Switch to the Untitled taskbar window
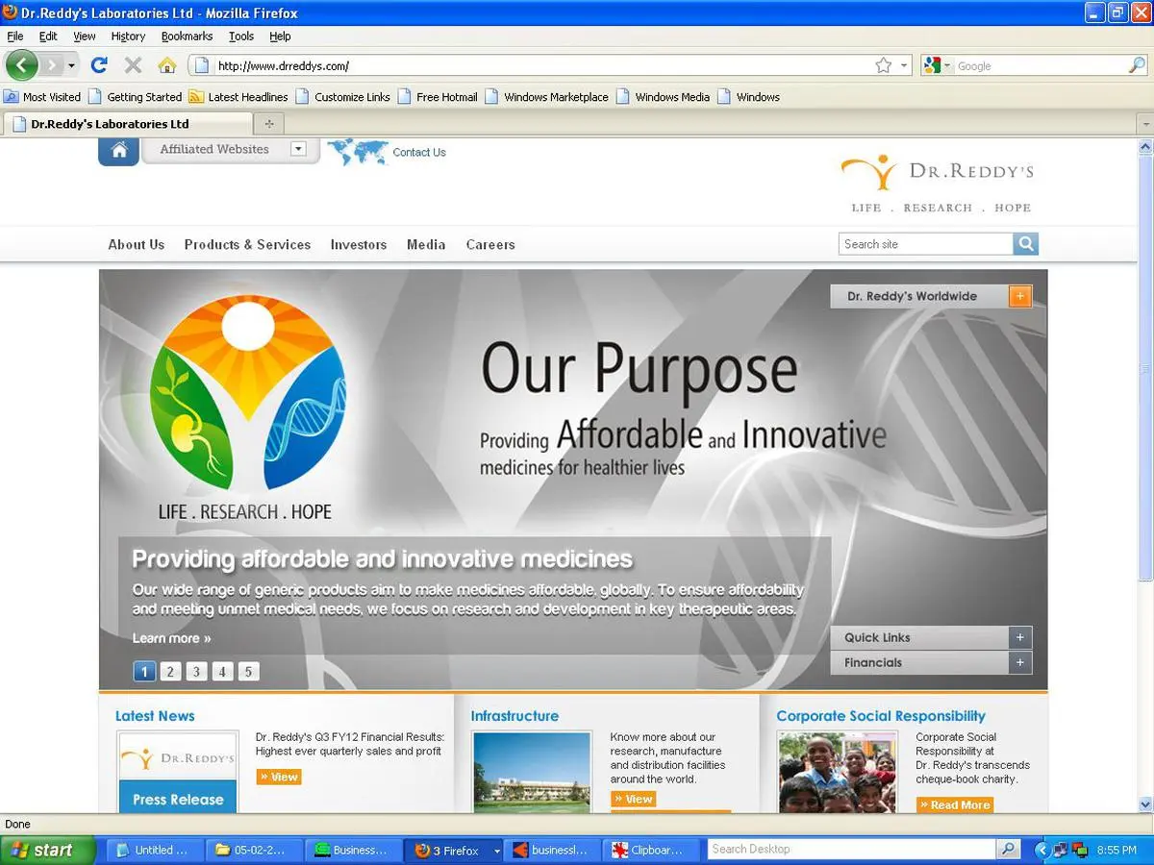 tap(157, 851)
